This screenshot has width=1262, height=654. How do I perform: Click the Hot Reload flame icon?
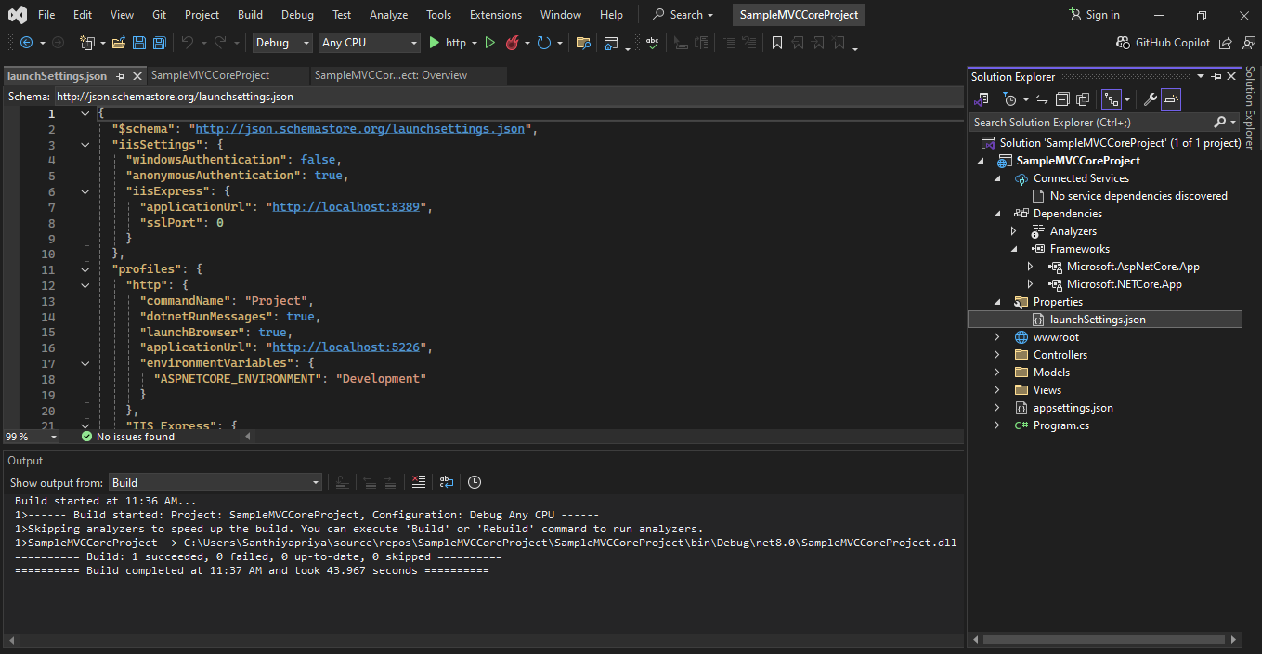tap(512, 43)
